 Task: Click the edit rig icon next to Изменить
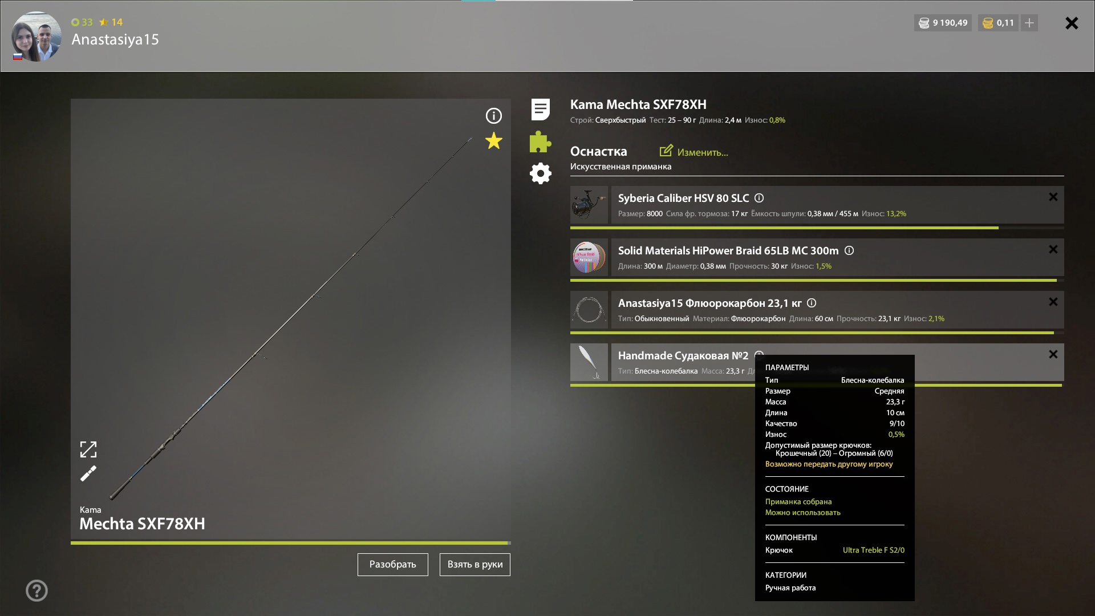click(x=666, y=151)
